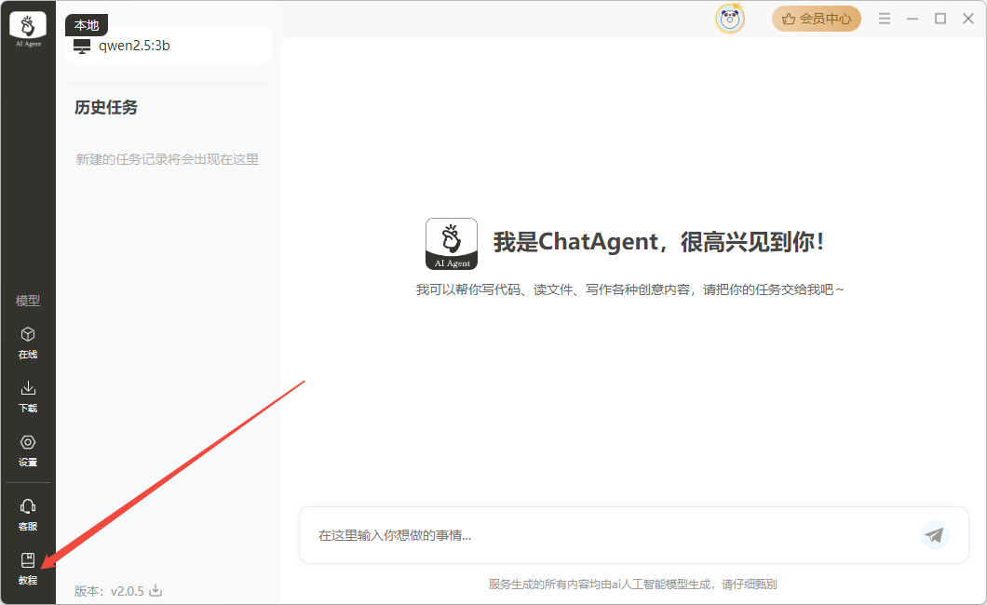
Task: Open the 设置 settings page
Action: 28,450
